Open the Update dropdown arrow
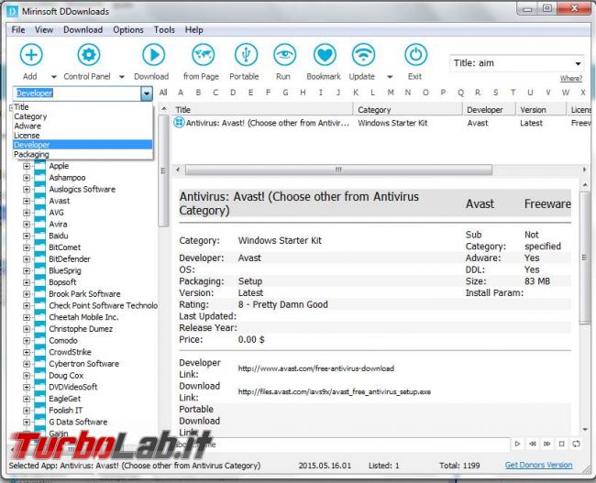This screenshot has width=596, height=483. pyautogui.click(x=390, y=77)
